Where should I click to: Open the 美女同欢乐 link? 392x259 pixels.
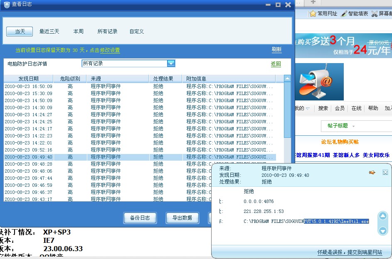[x=376, y=155]
